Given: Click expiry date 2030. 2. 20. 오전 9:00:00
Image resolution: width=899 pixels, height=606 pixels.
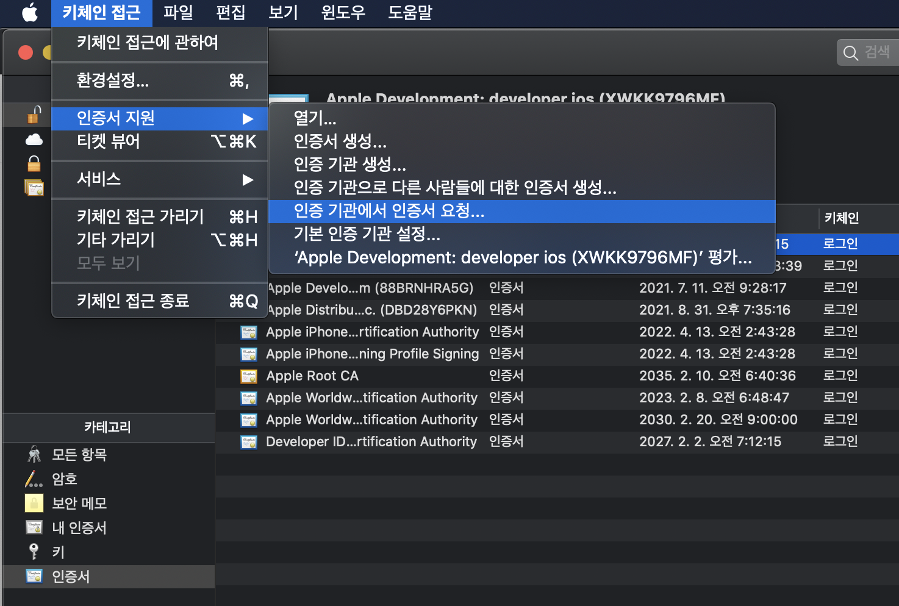Looking at the screenshot, I should tap(718, 420).
